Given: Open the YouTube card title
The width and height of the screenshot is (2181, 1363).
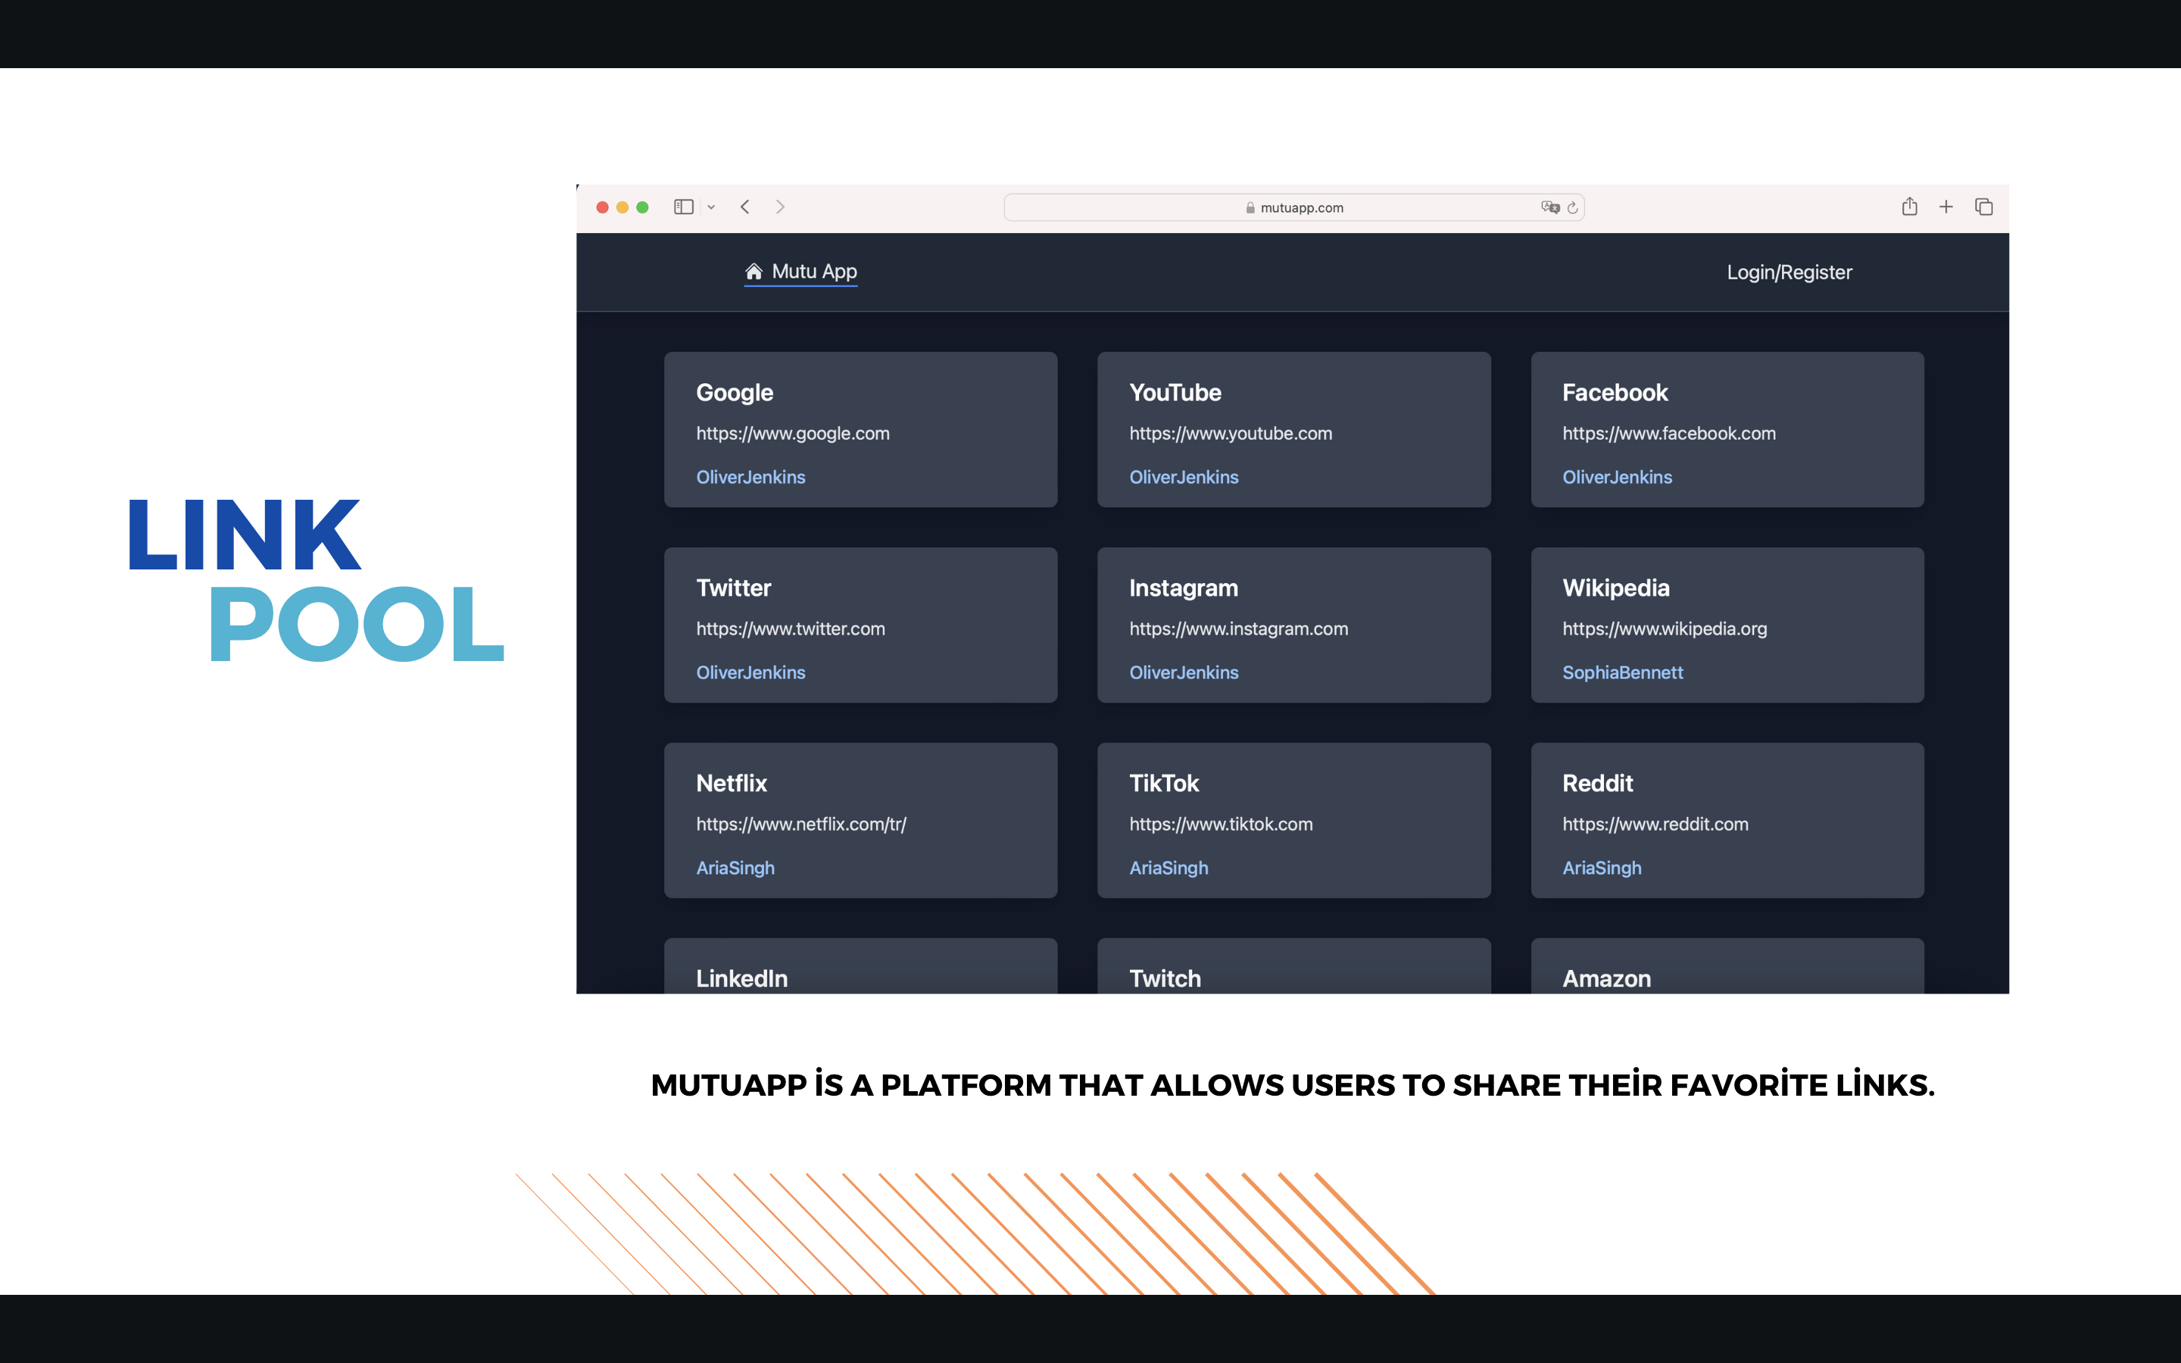Looking at the screenshot, I should pos(1175,392).
